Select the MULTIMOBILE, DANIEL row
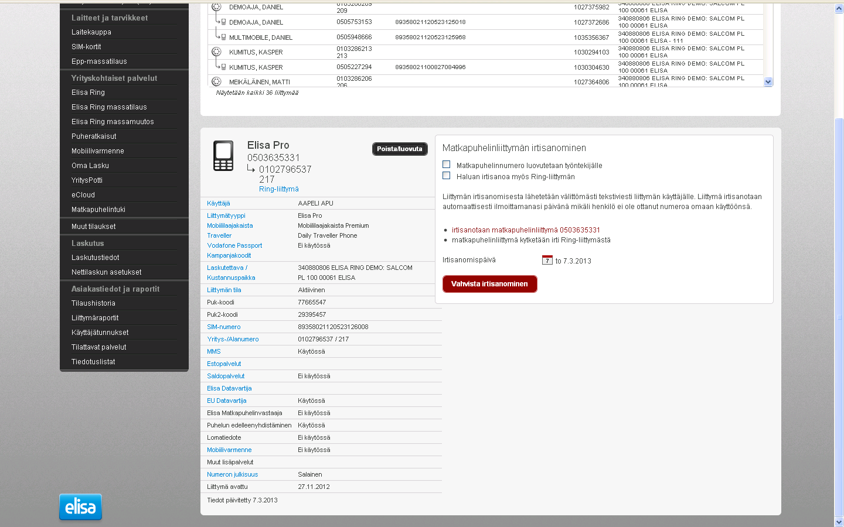 coord(486,37)
